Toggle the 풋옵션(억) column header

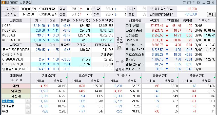(x=197, y=76)
